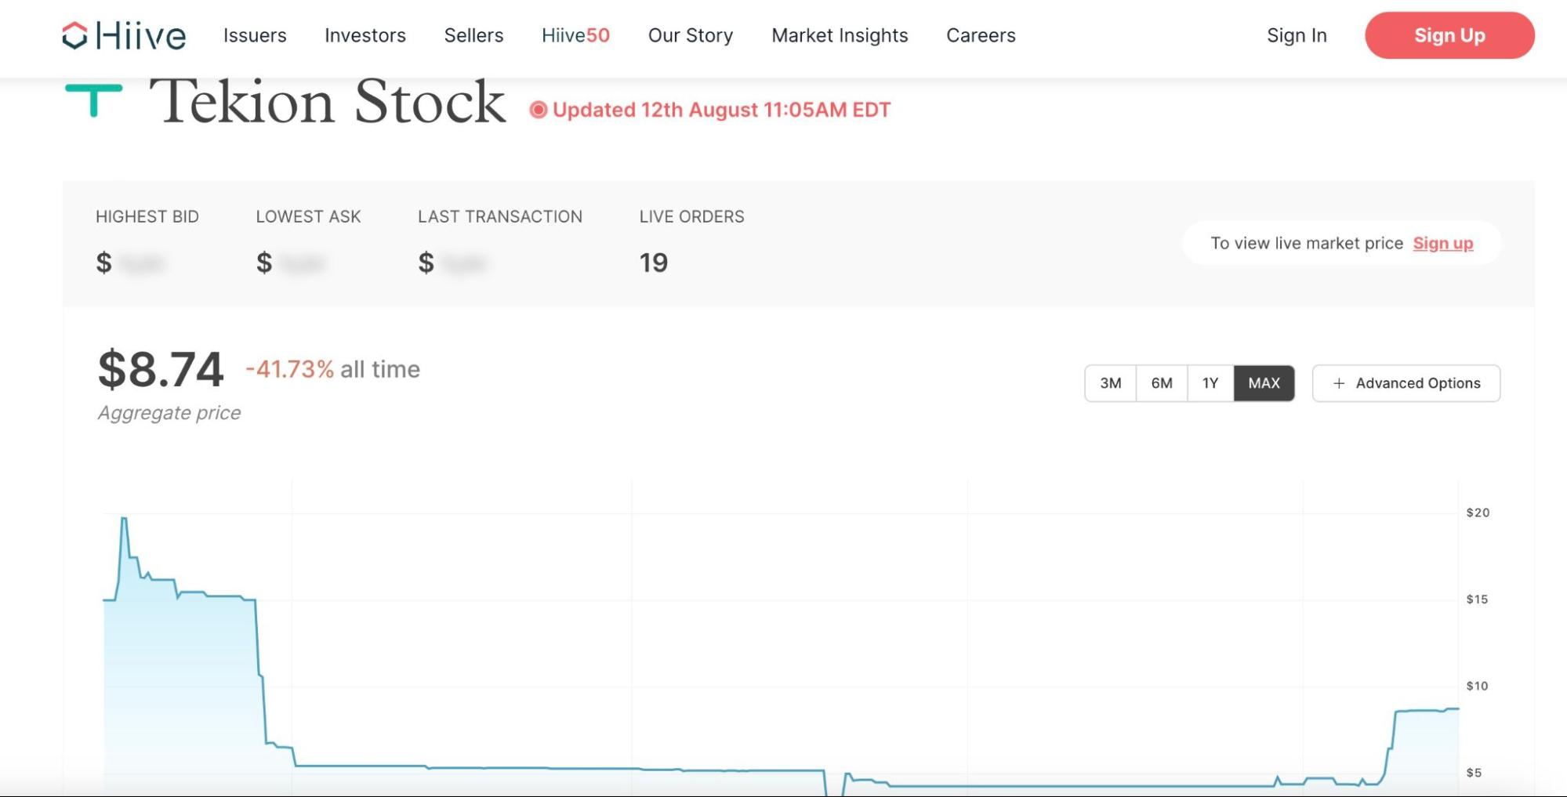Viewport: 1567px width, 797px height.
Task: Go to the Sellers page
Action: click(473, 35)
